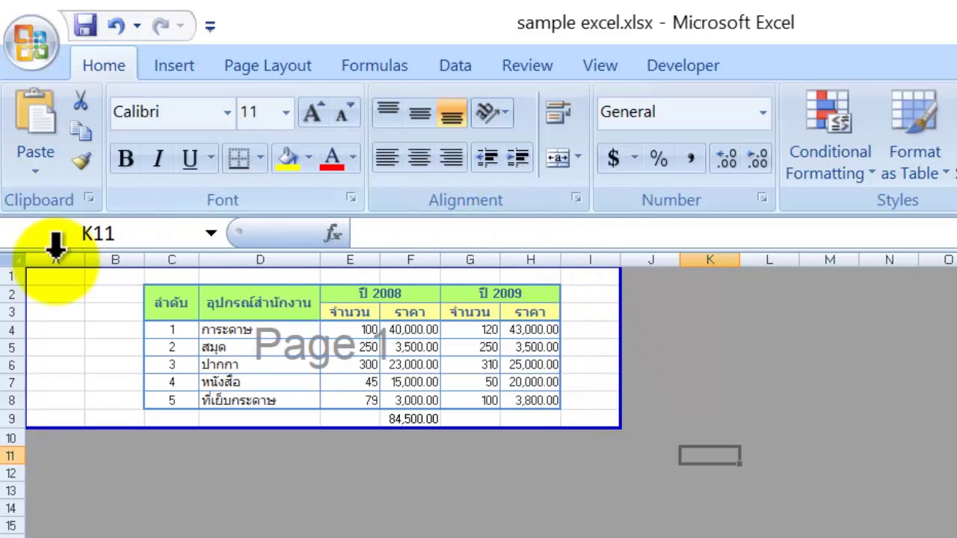957x538 pixels.
Task: Decrease cell indent
Action: pyautogui.click(x=487, y=158)
